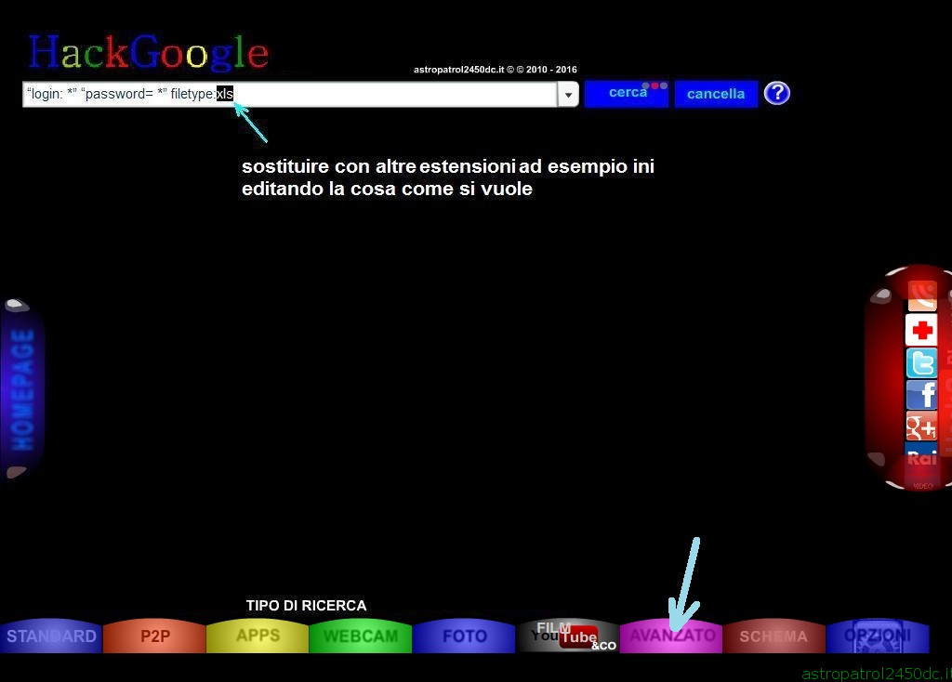Click the astropatrol2450dc.it copyright text
The image size is (952, 682).
496,70
